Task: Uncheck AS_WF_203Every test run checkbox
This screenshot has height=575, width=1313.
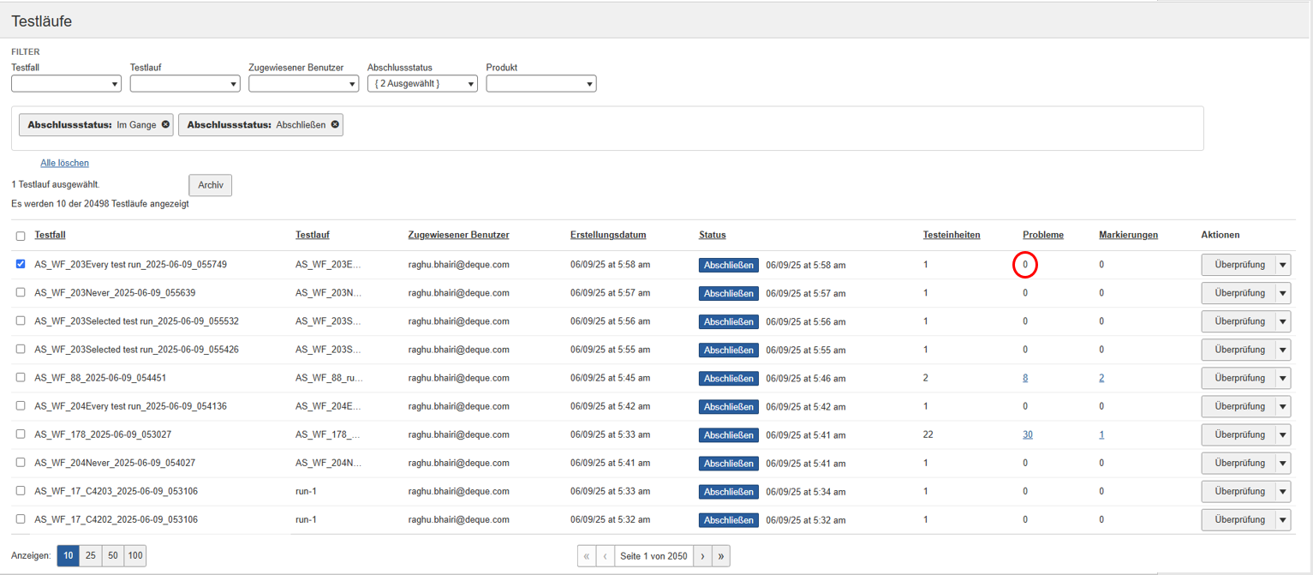Action: [x=21, y=265]
